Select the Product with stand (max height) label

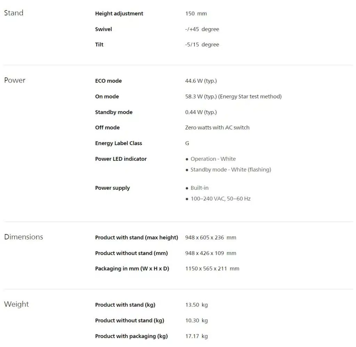(136, 237)
